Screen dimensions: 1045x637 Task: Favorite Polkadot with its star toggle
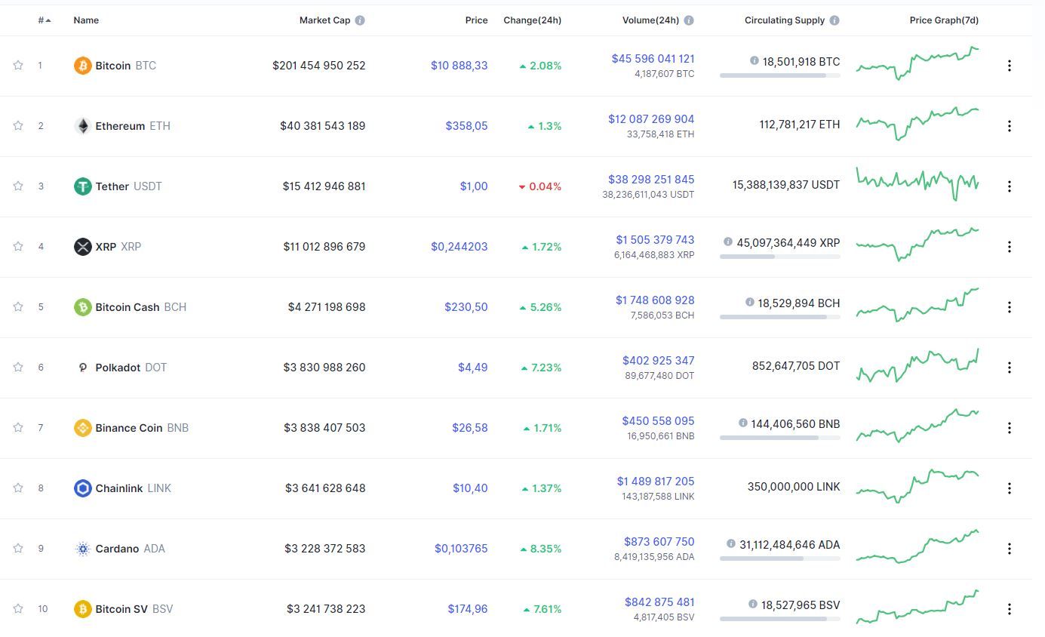click(x=18, y=368)
